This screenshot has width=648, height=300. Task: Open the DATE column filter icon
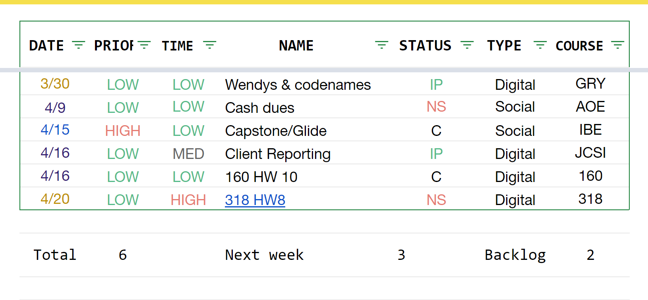(x=78, y=45)
